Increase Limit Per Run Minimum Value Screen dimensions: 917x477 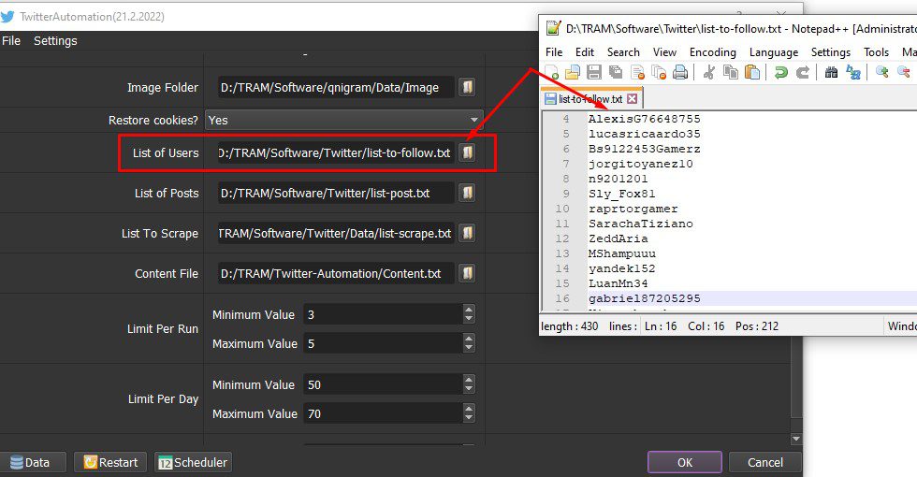click(x=469, y=310)
